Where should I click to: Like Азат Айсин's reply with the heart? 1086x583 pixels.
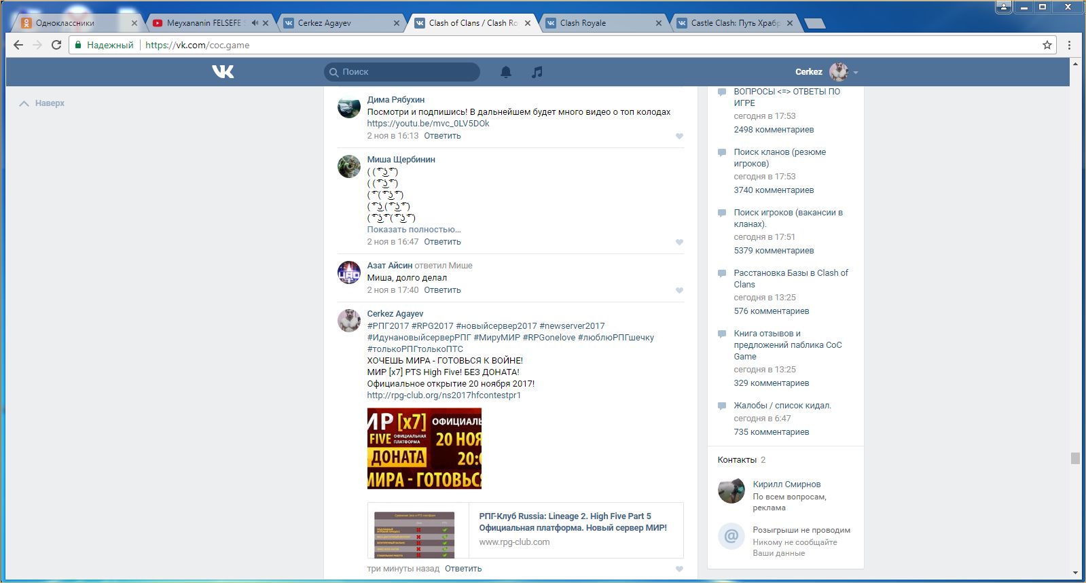(679, 290)
